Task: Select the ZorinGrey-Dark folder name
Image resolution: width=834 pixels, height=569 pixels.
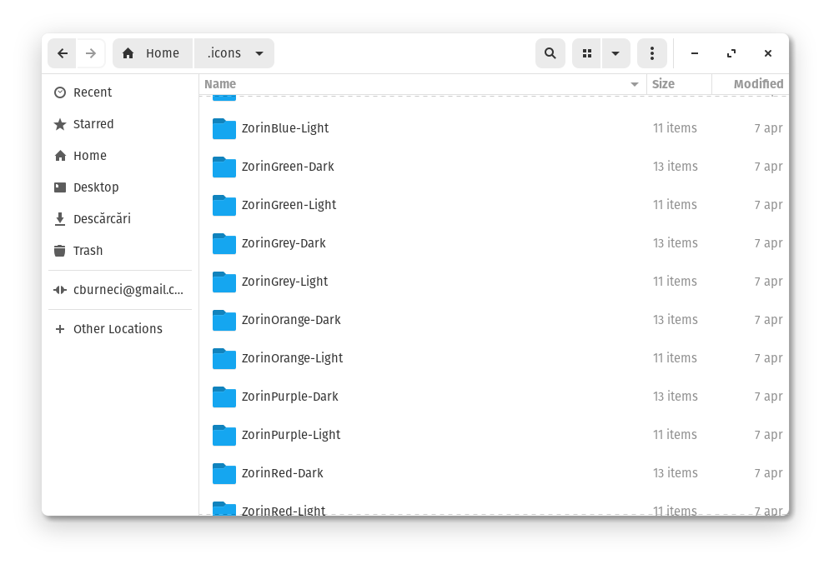Action: 284,242
